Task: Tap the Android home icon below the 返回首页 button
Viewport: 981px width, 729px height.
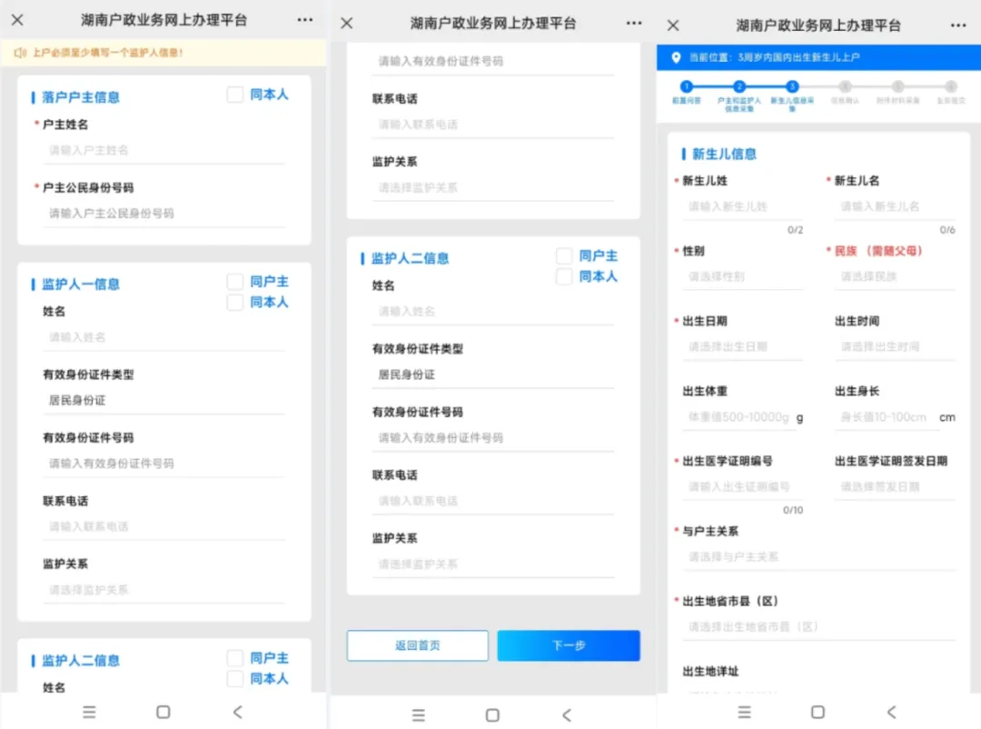Action: point(492,714)
